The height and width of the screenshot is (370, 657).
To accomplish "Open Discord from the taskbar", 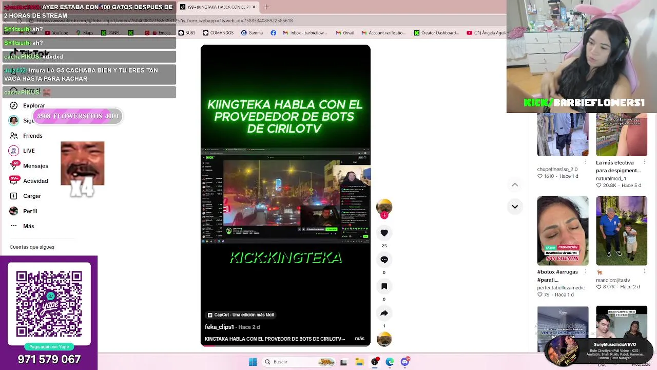I will coord(405,362).
